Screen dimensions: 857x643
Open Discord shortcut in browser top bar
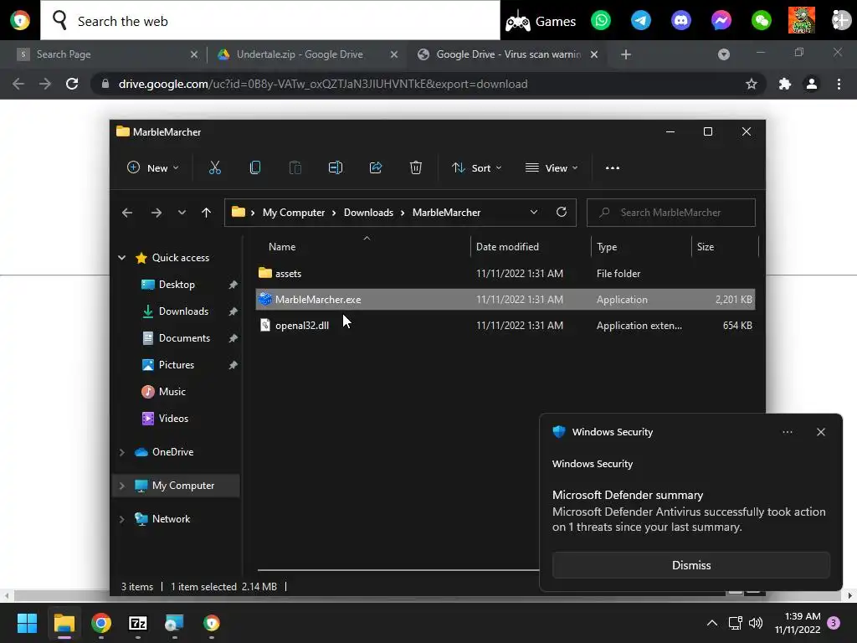coord(681,21)
